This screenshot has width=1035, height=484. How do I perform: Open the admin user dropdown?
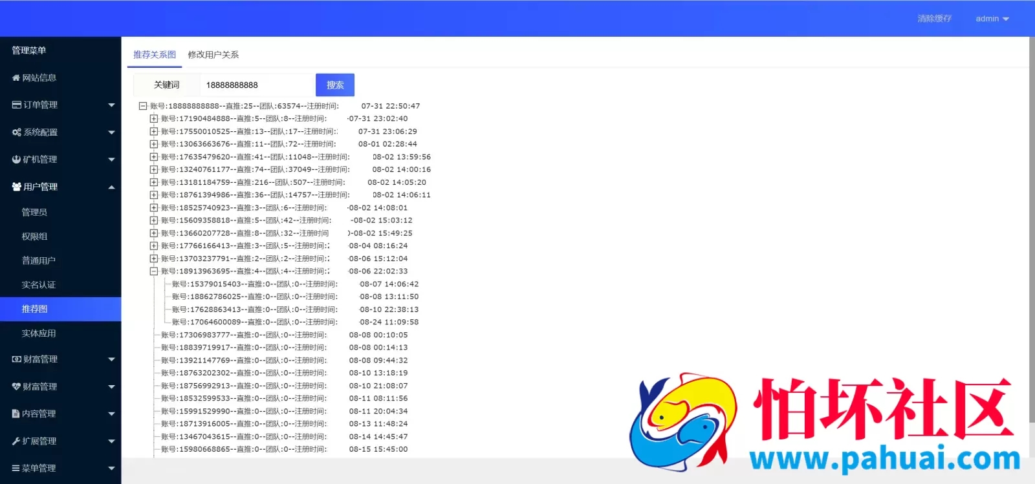992,19
